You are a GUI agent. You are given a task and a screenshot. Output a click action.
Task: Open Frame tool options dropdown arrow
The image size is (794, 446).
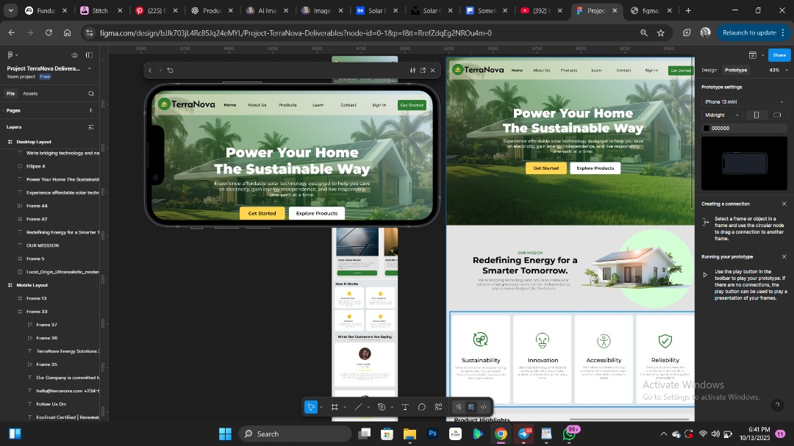(x=345, y=408)
